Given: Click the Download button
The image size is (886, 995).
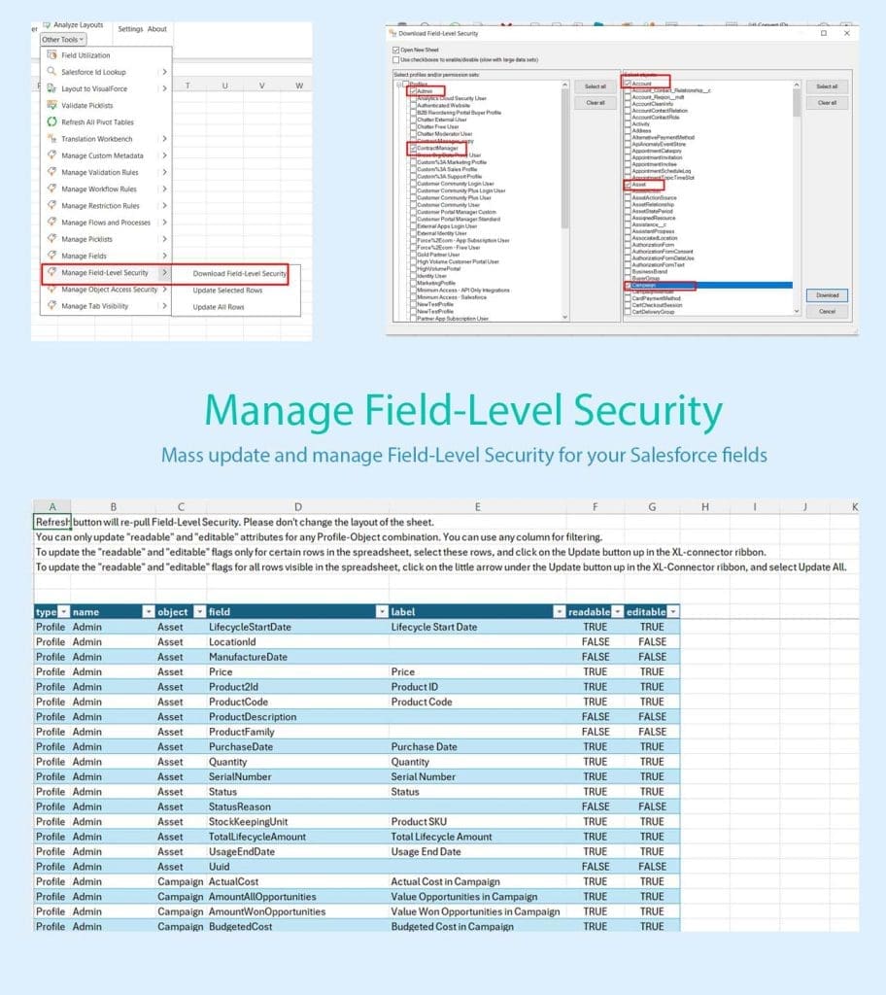Looking at the screenshot, I should point(829,295).
